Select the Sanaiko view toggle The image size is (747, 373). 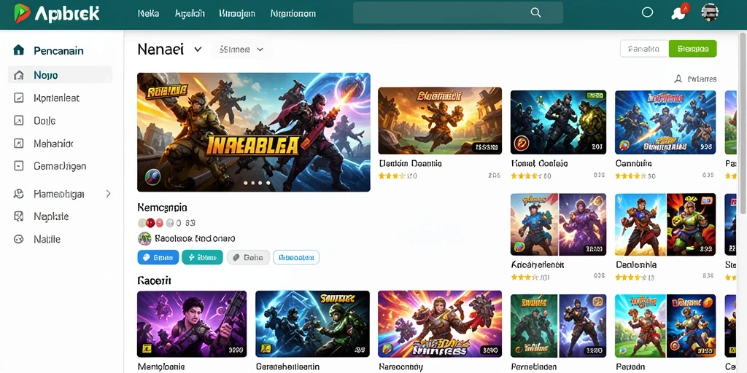(x=645, y=49)
